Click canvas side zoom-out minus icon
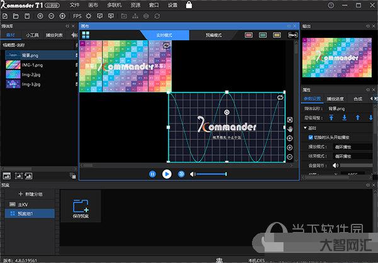This screenshot has height=263, width=378. 290,157
